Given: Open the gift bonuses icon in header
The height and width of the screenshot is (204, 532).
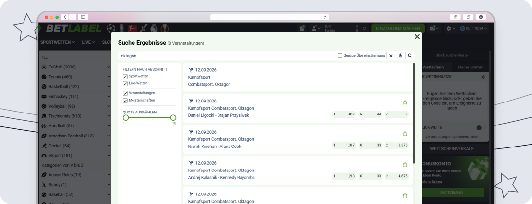Looking at the screenshot, I should (302, 28).
